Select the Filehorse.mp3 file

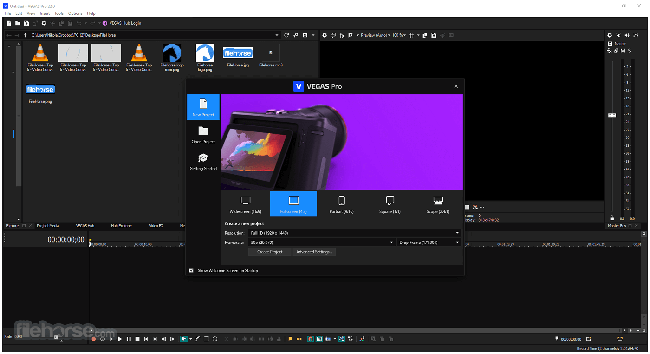coord(271,56)
